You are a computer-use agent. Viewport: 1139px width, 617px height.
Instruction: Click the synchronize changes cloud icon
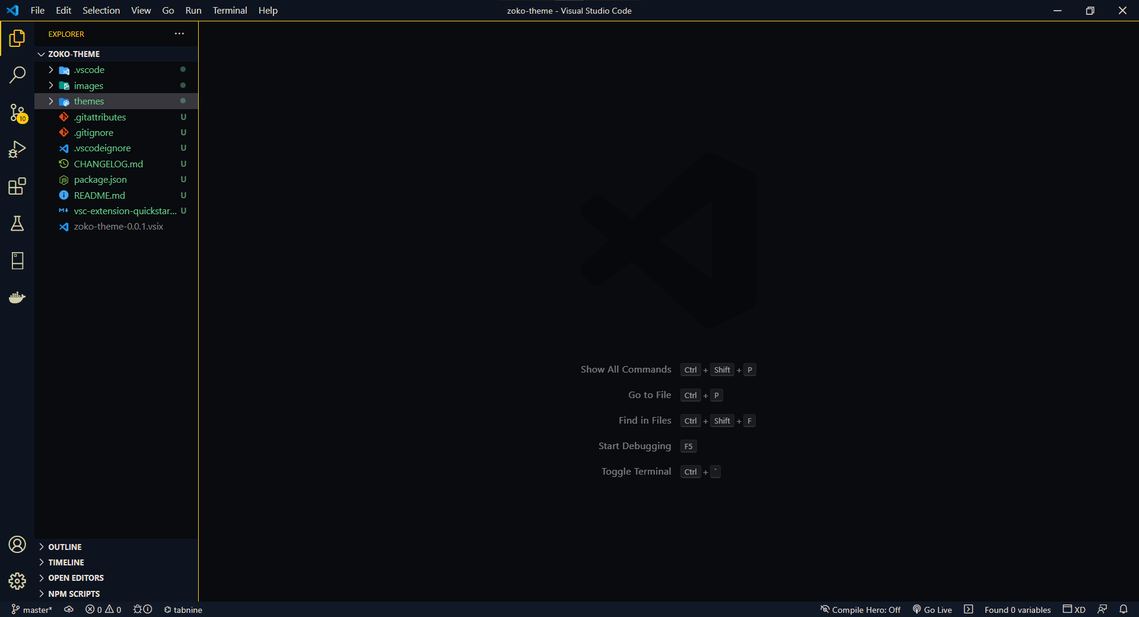[x=69, y=610]
